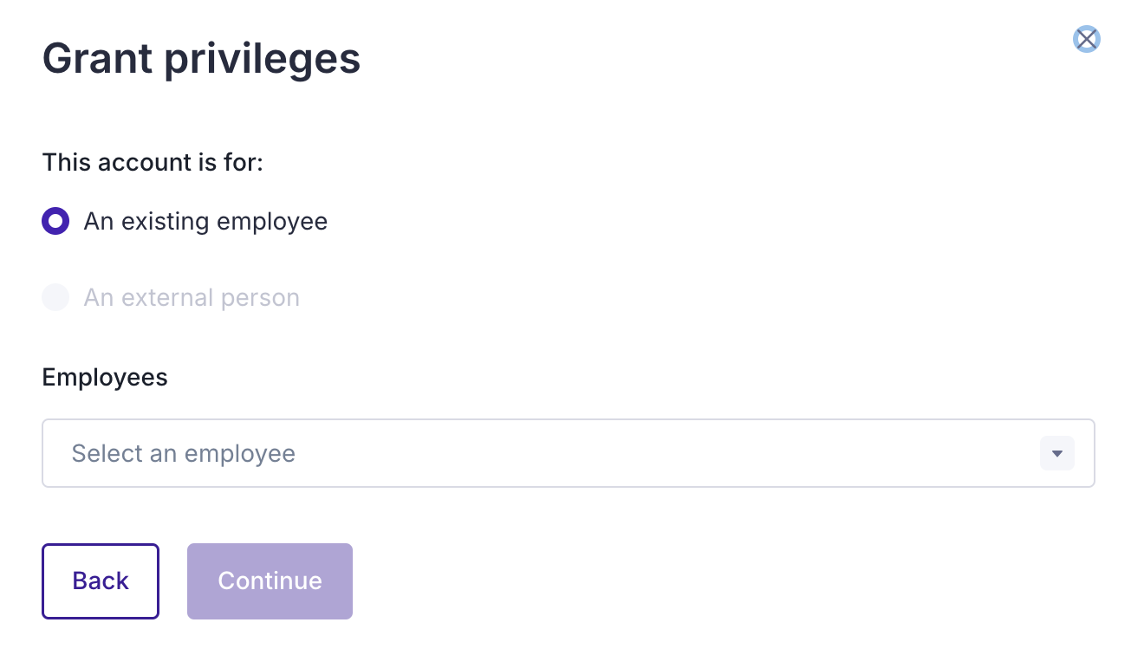Go back with the Back button
This screenshot has width=1144, height=655.
coord(101,580)
